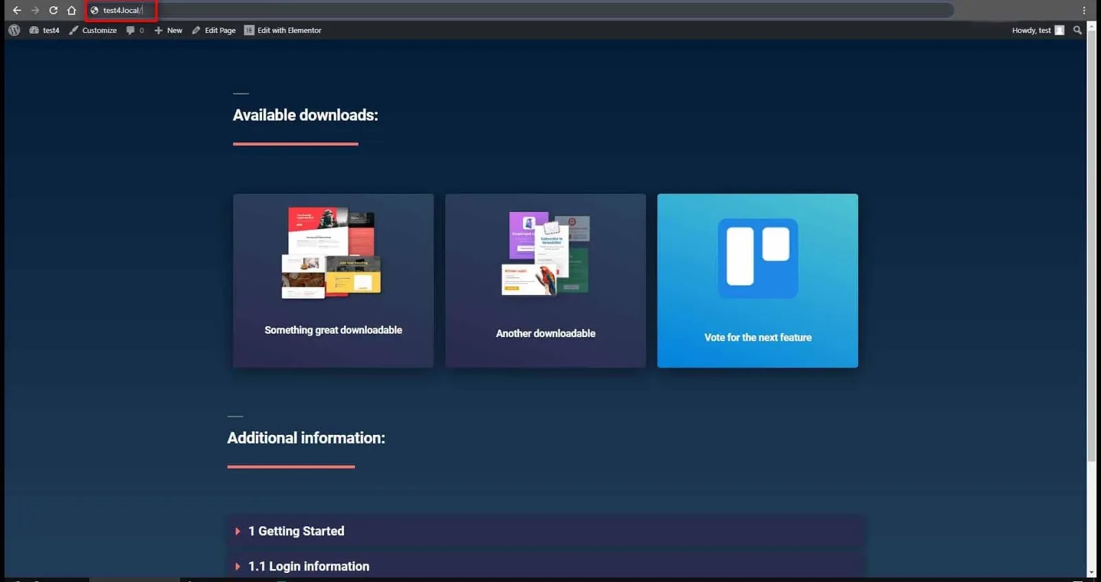Image resolution: width=1101 pixels, height=582 pixels.
Task: Click the user avatar in admin bar
Action: tap(1060, 30)
